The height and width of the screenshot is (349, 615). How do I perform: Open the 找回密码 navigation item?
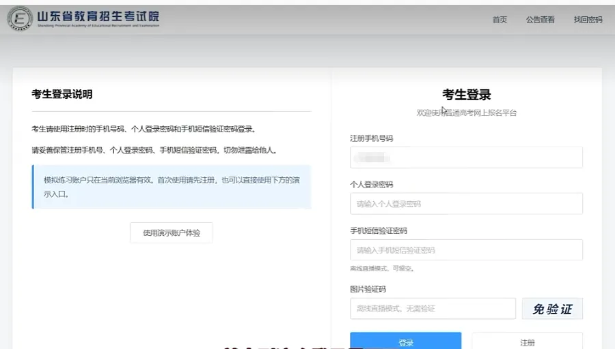[x=588, y=20]
